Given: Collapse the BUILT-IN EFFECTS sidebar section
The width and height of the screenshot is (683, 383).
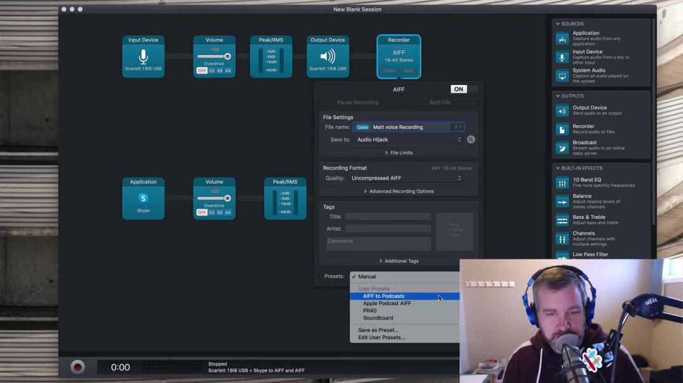Looking at the screenshot, I should [558, 168].
